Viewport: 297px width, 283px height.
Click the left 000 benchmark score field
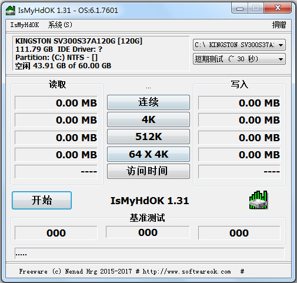pos(56,233)
